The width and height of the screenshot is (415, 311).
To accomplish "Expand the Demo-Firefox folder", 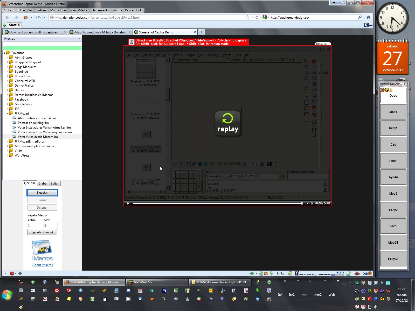I will pyautogui.click(x=7, y=86).
